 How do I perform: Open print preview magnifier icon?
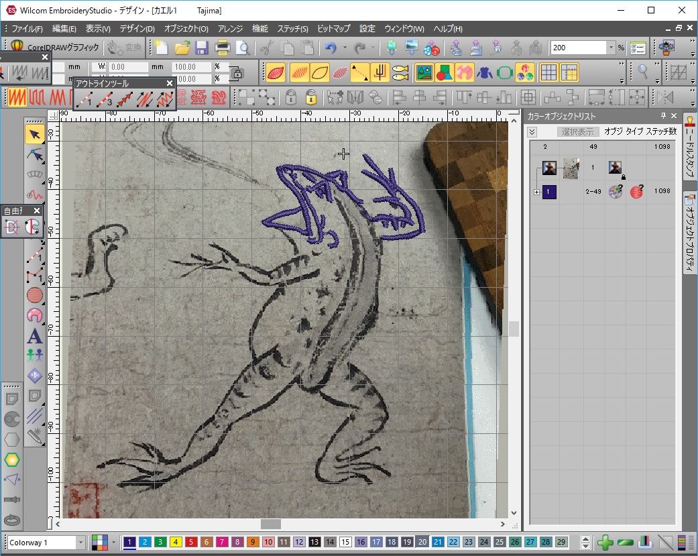[x=243, y=48]
